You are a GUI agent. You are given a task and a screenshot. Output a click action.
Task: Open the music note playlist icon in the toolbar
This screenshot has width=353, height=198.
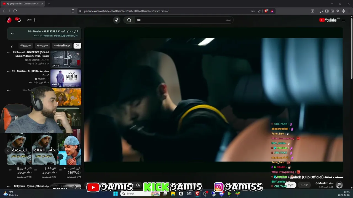(321, 11)
